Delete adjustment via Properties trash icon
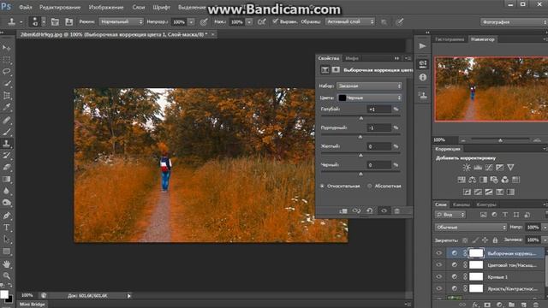Viewport: 548px width, 308px height. (x=396, y=211)
